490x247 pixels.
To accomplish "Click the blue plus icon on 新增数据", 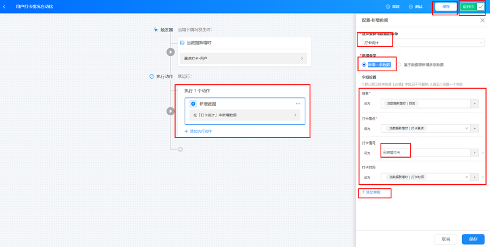I will [193, 104].
